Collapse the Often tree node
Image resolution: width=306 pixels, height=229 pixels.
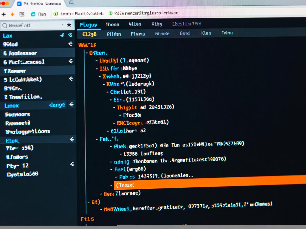pos(87,53)
